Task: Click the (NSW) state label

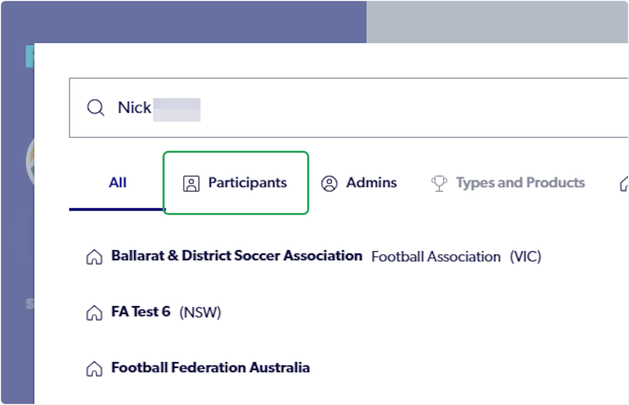Action: (200, 313)
